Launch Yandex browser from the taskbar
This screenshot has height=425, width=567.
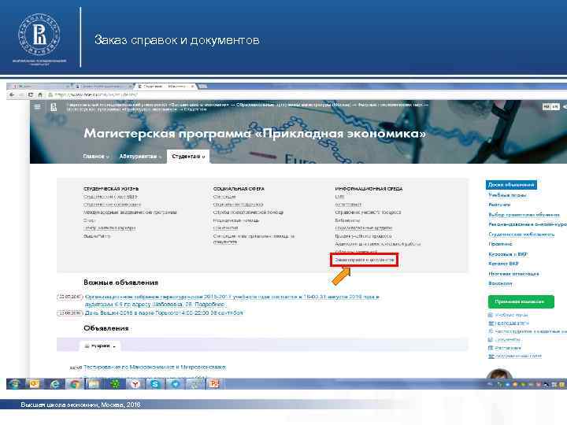(x=135, y=384)
